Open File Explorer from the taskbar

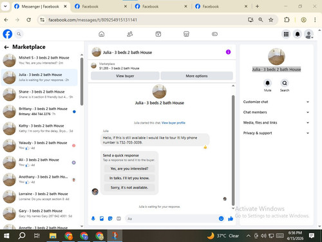(x=53, y=236)
